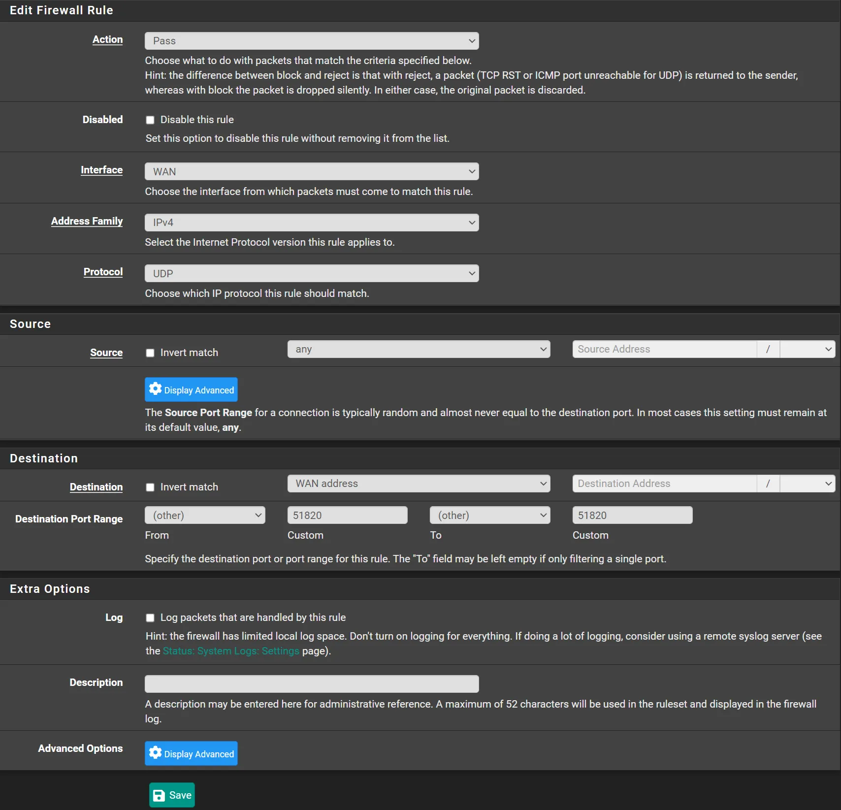Toggle Destination Invert match checkbox
841x810 pixels.
click(x=150, y=487)
